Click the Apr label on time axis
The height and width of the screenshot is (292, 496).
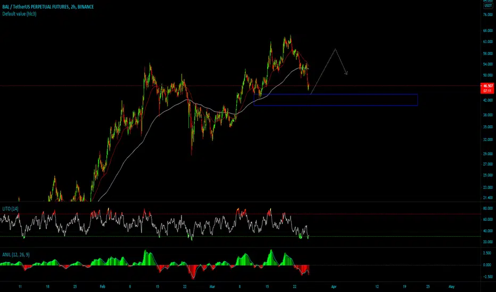(333, 287)
